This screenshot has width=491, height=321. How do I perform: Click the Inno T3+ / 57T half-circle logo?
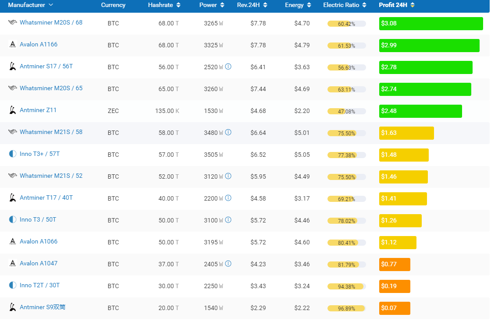click(13, 154)
